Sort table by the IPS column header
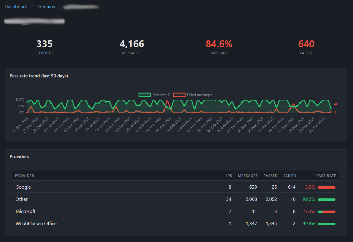Image resolution: width=353 pixels, height=242 pixels. [x=229, y=176]
